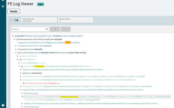Image resolution: width=174 pixels, height=108 pixels.
Task: Select the Transaction Type COSAndWIP field
Action: tap(39, 20)
